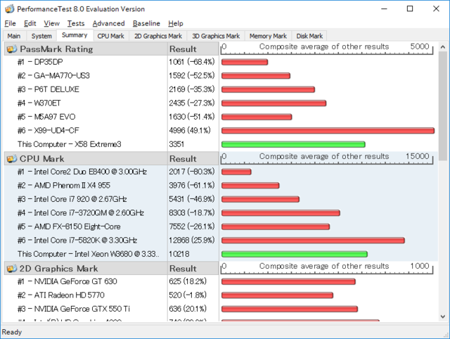Click the scrollbar up arrow
The image size is (450, 339).
[x=443, y=47]
